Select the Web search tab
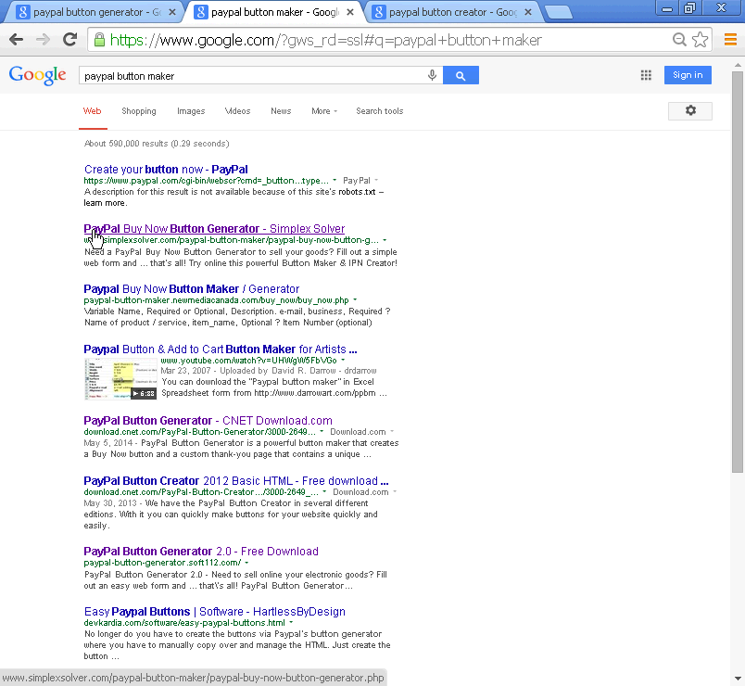This screenshot has width=745, height=686. click(92, 110)
